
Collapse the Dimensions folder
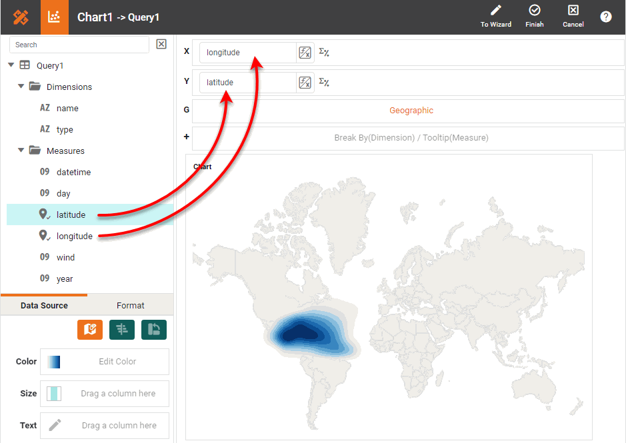pyautogui.click(x=21, y=87)
